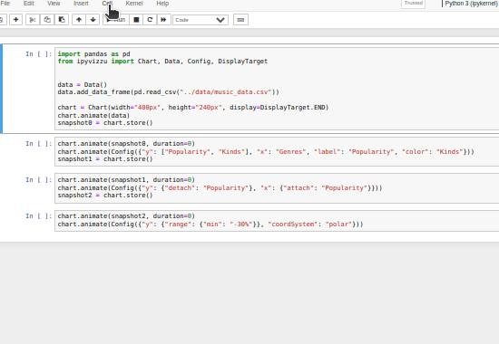Click the Python 3 (ipykernel) kernel name

pos(471,4)
